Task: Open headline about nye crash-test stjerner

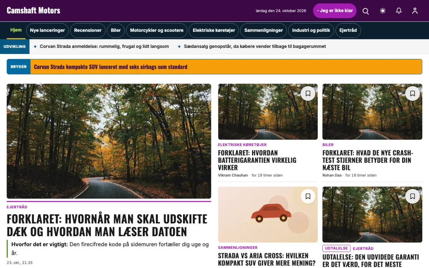Action: 368,160
